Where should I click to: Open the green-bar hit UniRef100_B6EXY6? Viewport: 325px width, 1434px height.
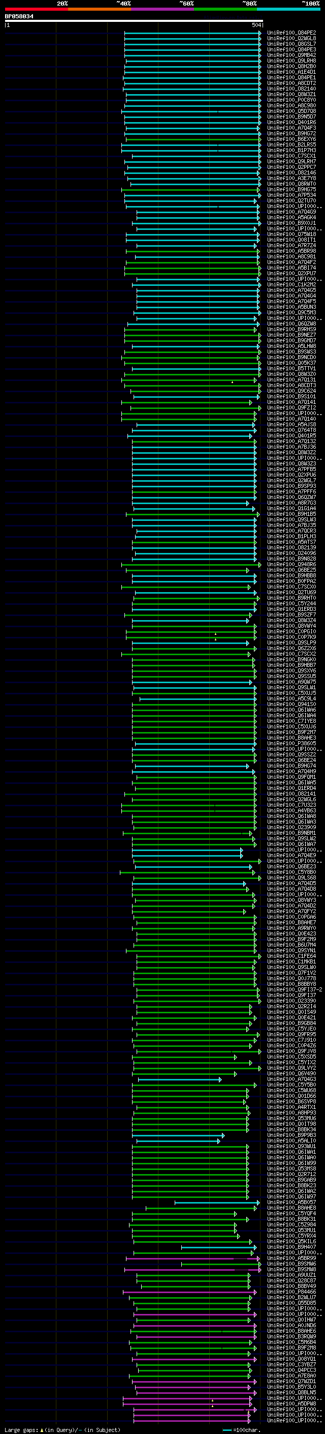click(291, 139)
